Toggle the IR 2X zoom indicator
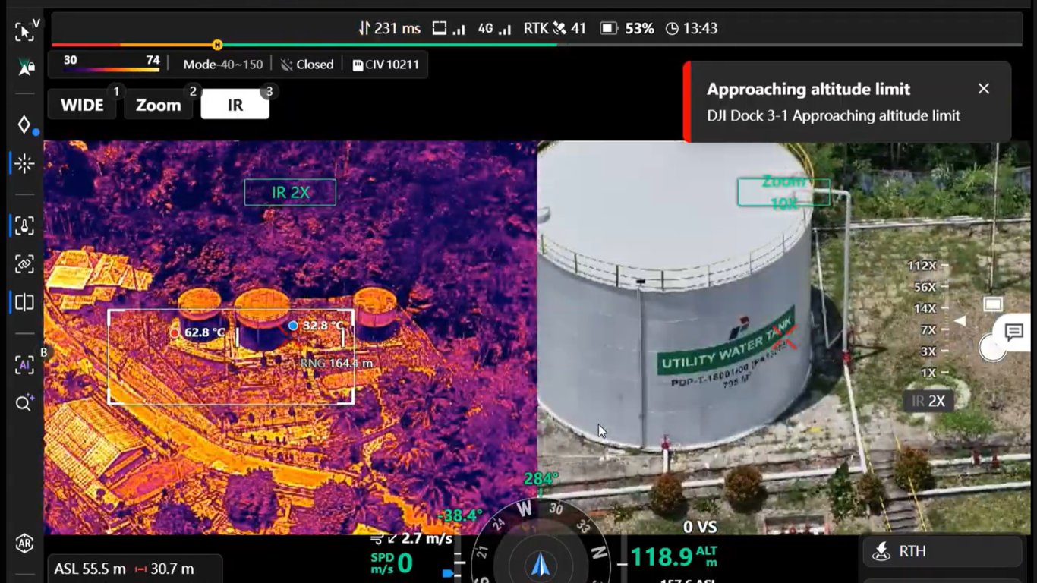Viewport: 1037px width, 583px height. coord(289,192)
